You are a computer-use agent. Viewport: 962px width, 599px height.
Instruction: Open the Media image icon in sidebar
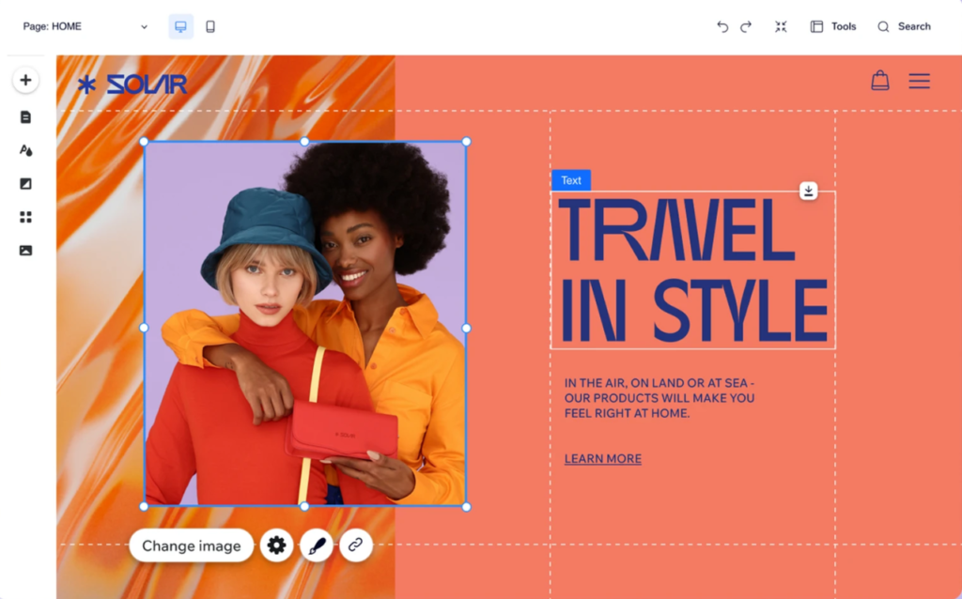click(x=25, y=251)
